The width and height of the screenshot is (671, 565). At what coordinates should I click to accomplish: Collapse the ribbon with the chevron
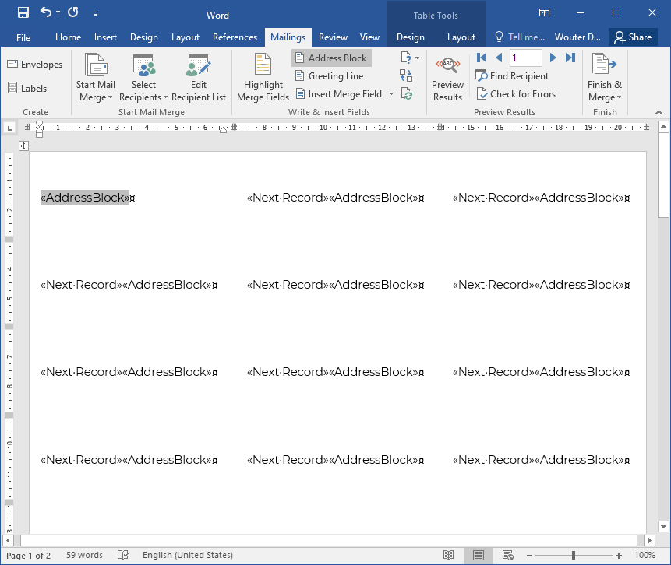659,112
